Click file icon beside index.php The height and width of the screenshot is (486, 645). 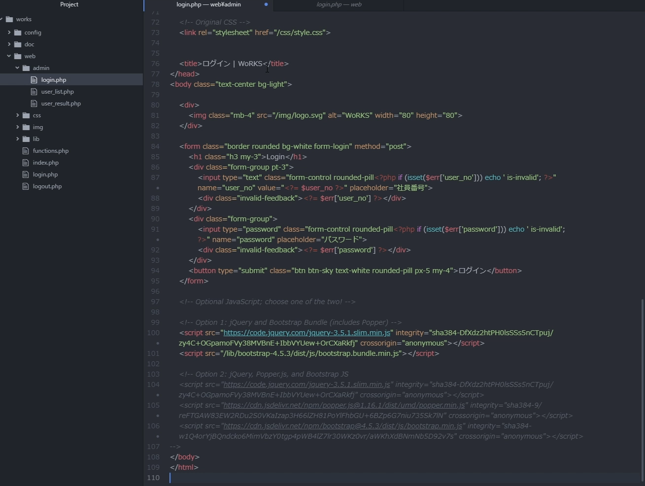(26, 163)
